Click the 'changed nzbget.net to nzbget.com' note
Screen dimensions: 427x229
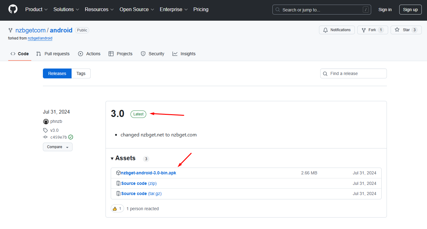tap(159, 135)
